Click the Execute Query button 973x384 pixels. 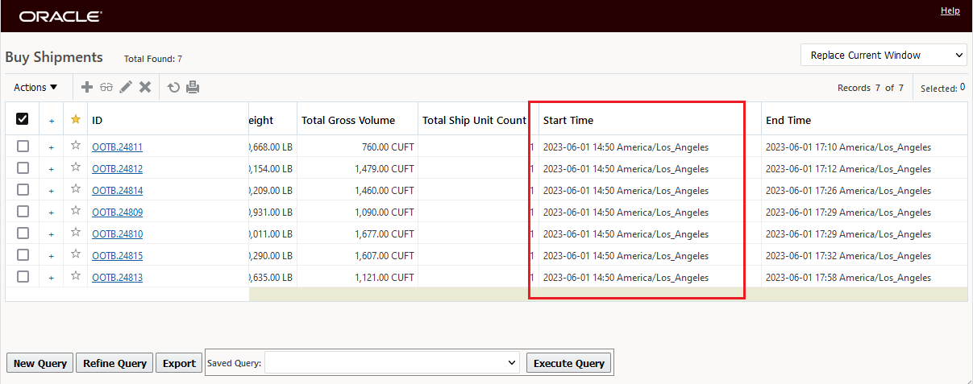pyautogui.click(x=569, y=363)
